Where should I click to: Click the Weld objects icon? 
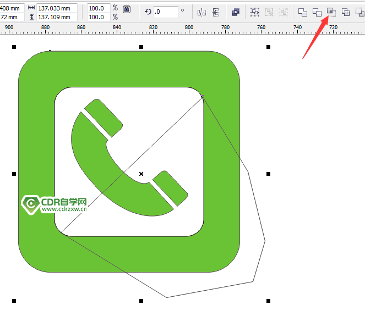pyautogui.click(x=303, y=12)
